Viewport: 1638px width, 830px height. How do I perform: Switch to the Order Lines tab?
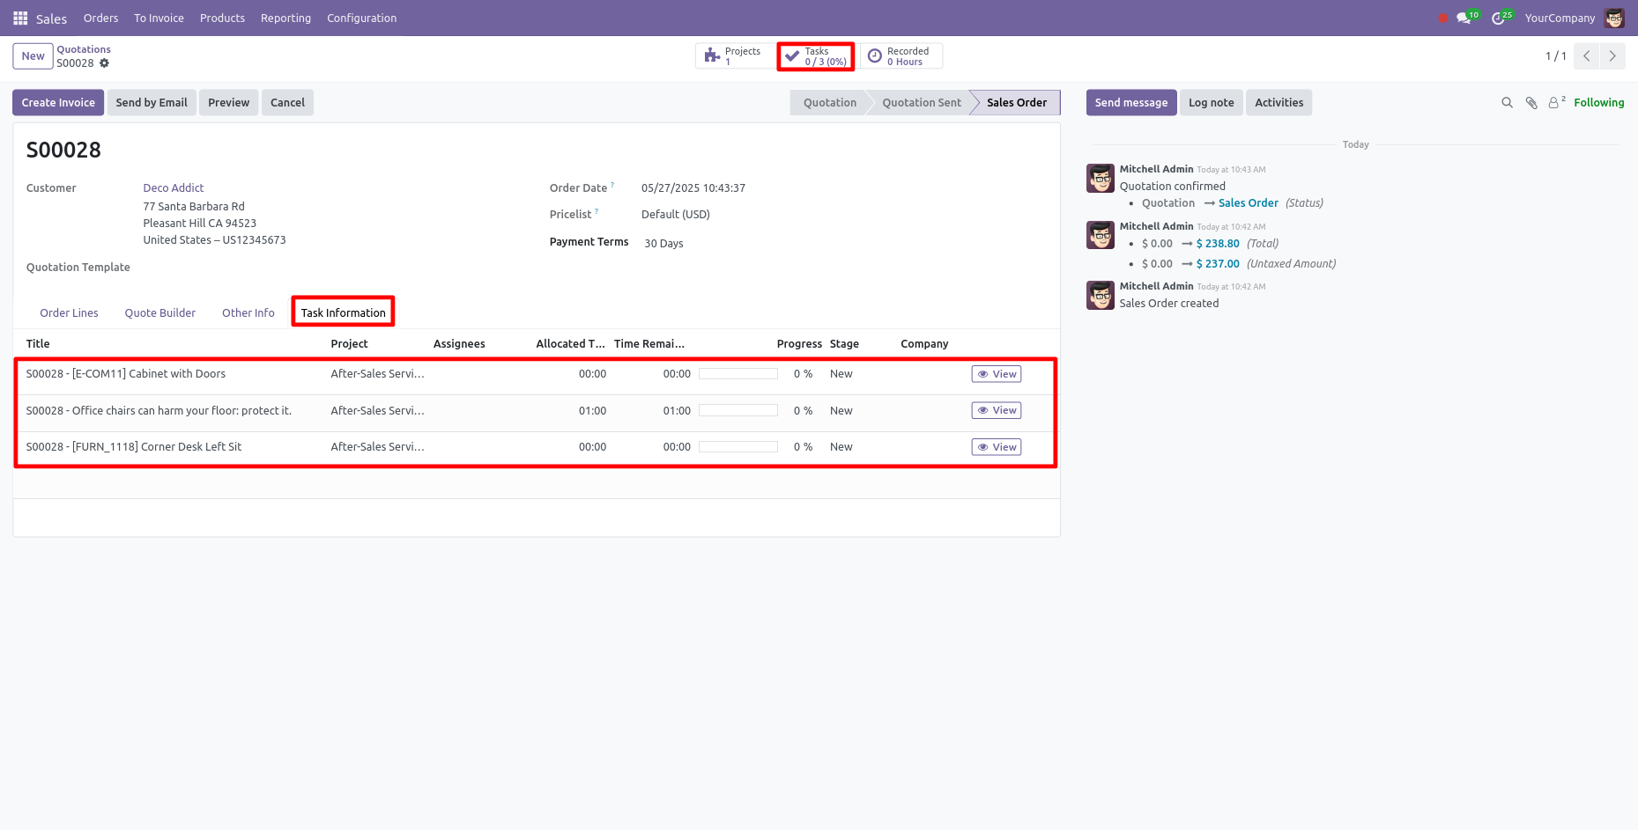pos(69,313)
